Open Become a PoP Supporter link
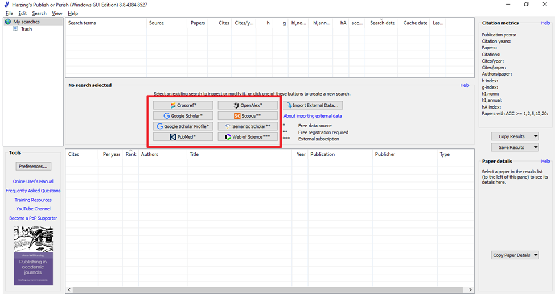This screenshot has height=294, width=555. [x=33, y=218]
